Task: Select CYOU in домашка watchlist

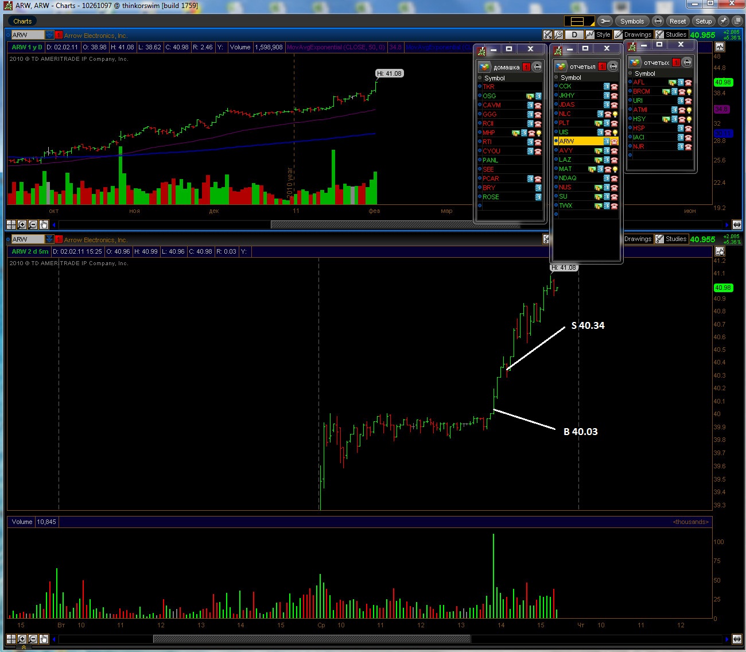Action: point(510,151)
